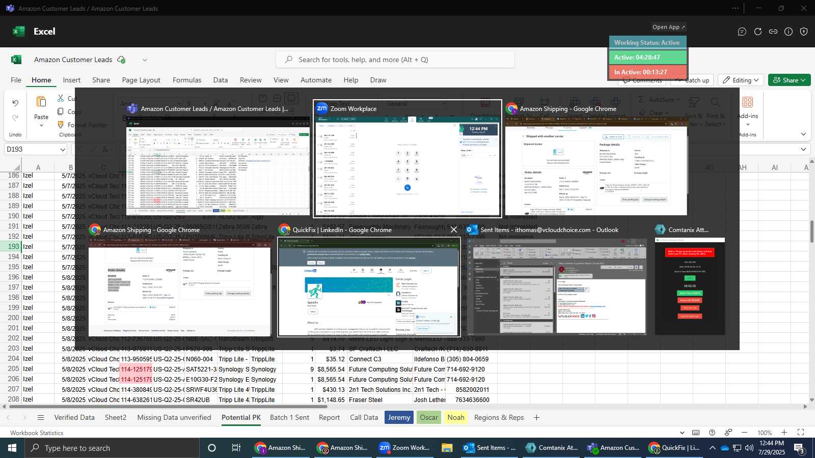This screenshot has height=458, width=815.
Task: Open Teams conversation chat icon in header
Action: (742, 32)
